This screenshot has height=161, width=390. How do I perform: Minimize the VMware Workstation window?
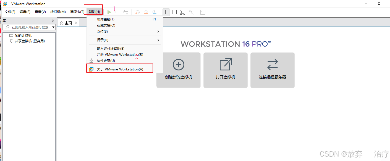tap(366, 4)
